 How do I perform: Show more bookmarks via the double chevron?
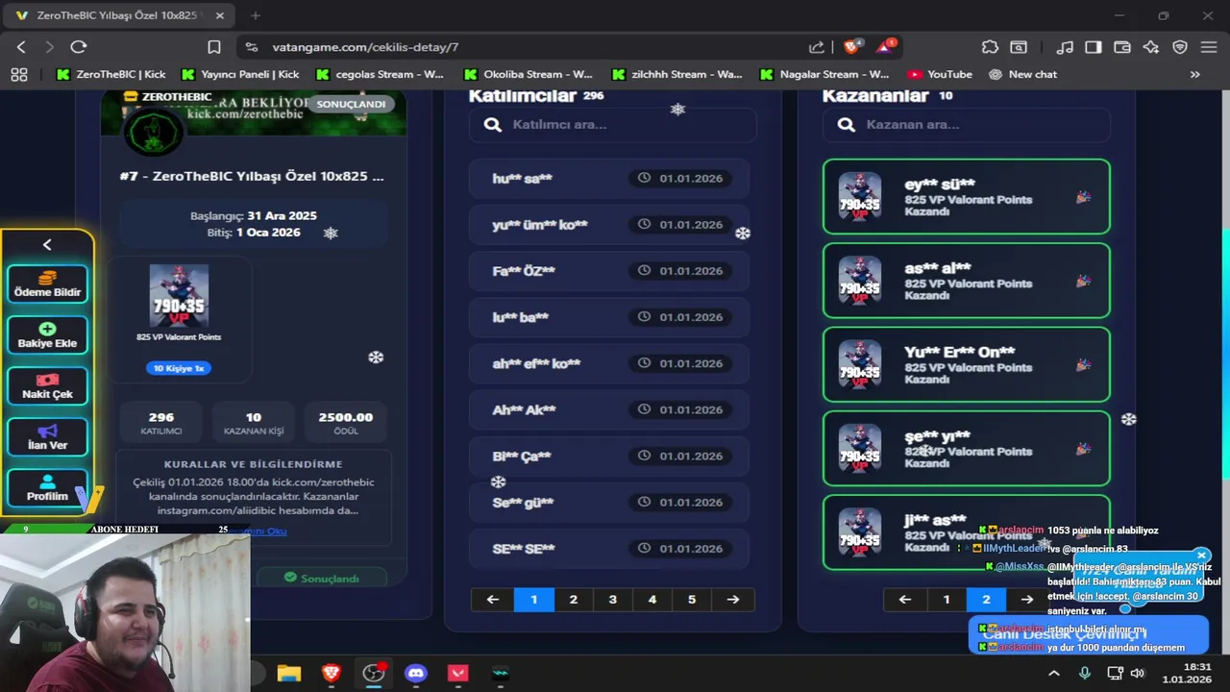[1195, 74]
